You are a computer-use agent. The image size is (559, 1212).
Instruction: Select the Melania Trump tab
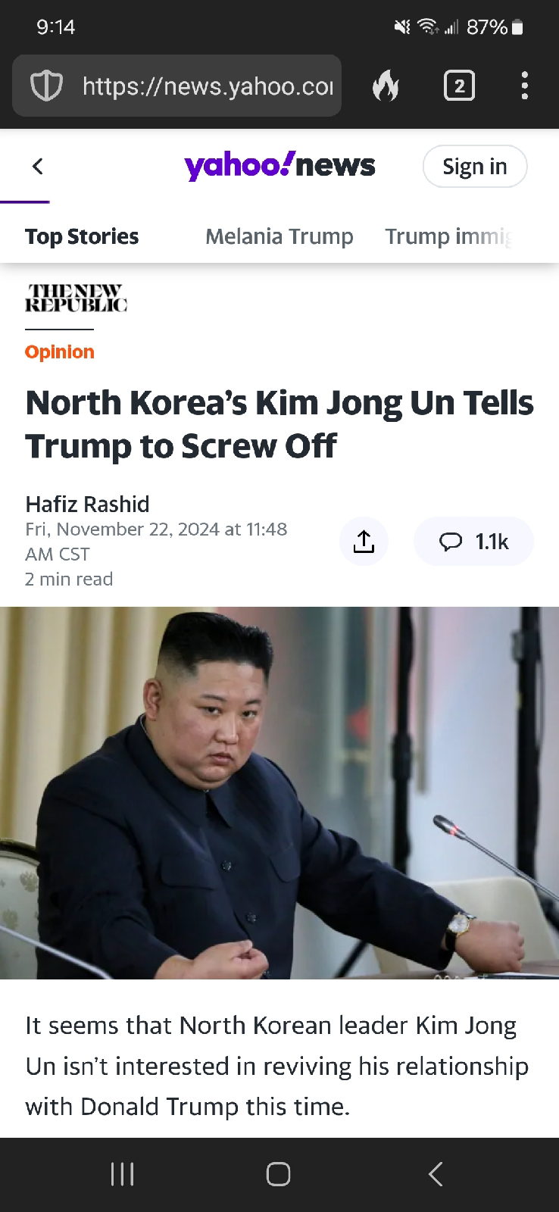279,236
